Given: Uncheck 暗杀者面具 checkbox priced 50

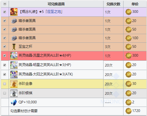Looking at the screenshot, I should tap(5, 29).
